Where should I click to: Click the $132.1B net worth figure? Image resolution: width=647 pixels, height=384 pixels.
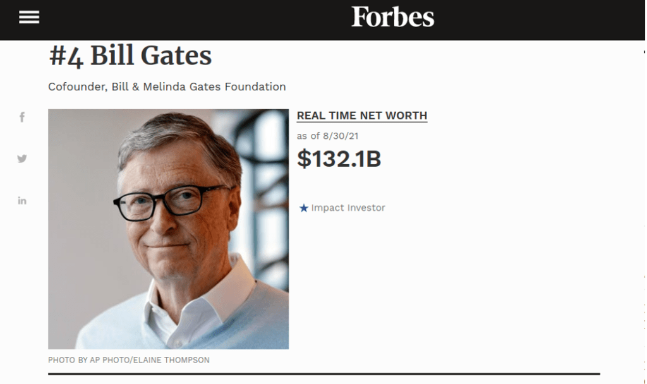click(339, 159)
